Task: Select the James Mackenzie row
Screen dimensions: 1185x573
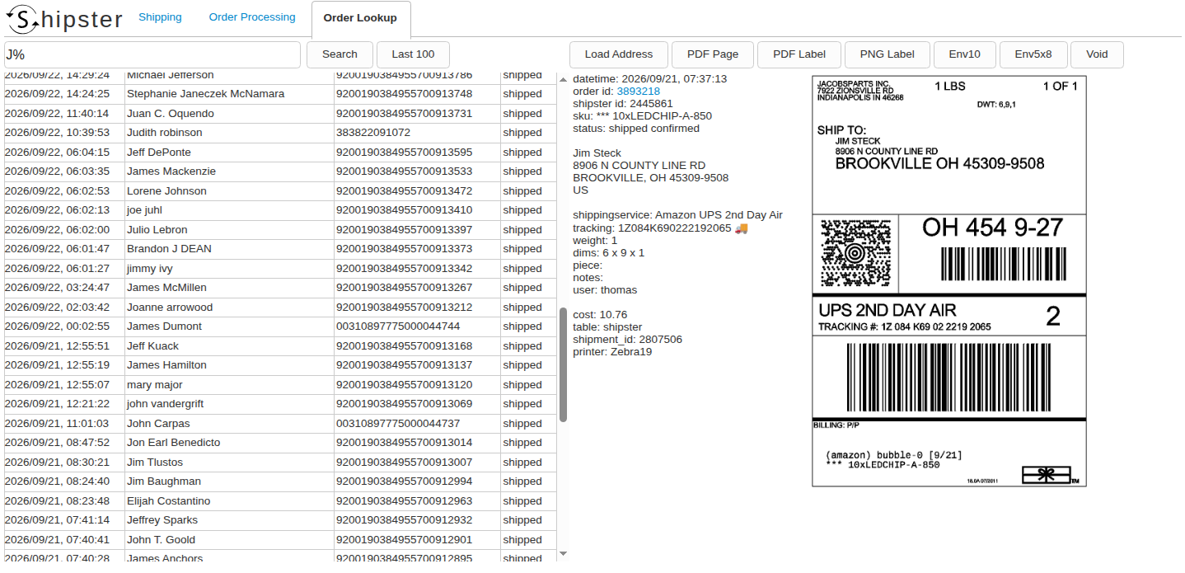Action: coord(280,171)
